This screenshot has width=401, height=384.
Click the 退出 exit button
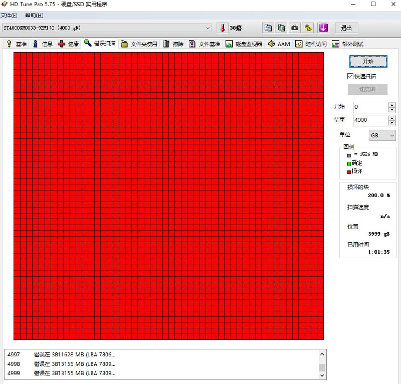346,28
